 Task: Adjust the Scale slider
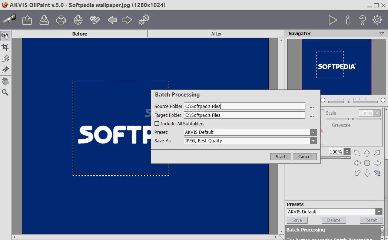point(353,119)
